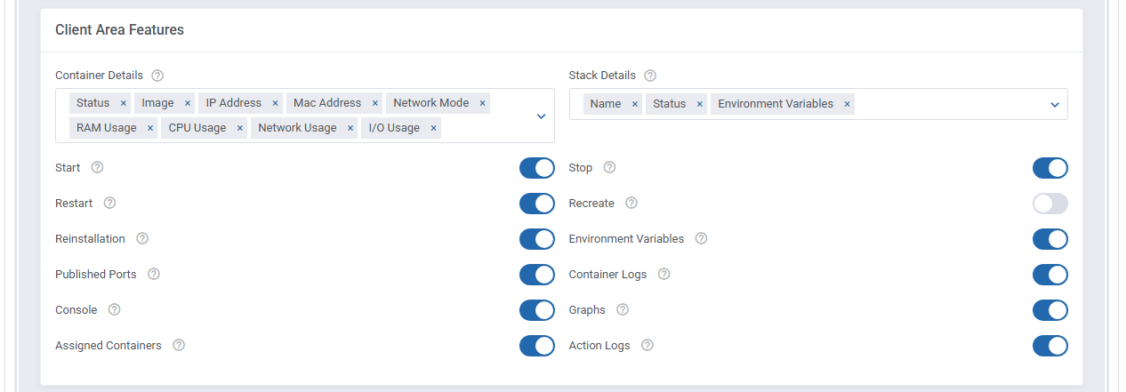Remove the Image tag from Container Details
The height and width of the screenshot is (392, 1126).
187,103
